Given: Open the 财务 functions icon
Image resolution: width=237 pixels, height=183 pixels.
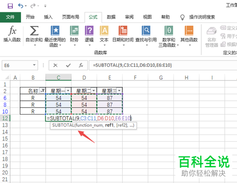Looking at the screenshot, I should (x=74, y=30).
